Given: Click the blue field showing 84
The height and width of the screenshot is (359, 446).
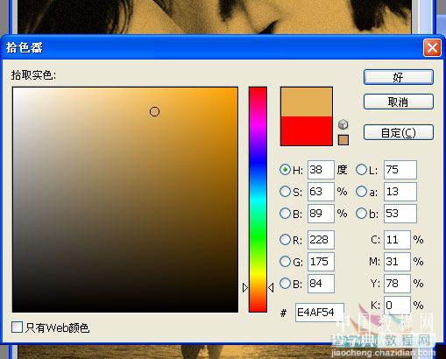Looking at the screenshot, I should point(321,283).
